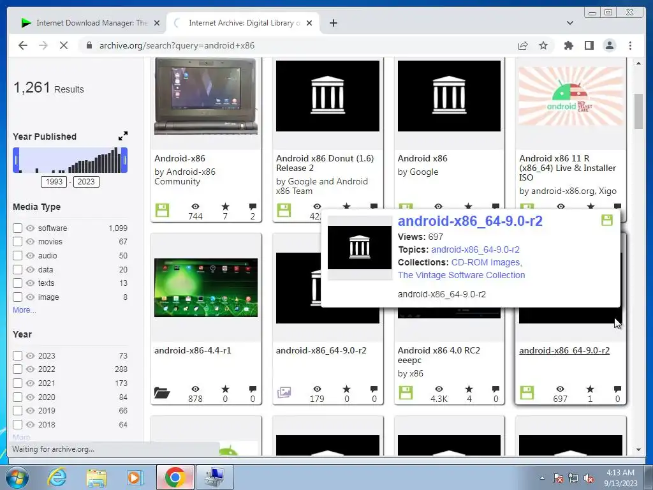Image resolution: width=653 pixels, height=490 pixels.
Task: Close the Internet Archive tab
Action: point(309,23)
